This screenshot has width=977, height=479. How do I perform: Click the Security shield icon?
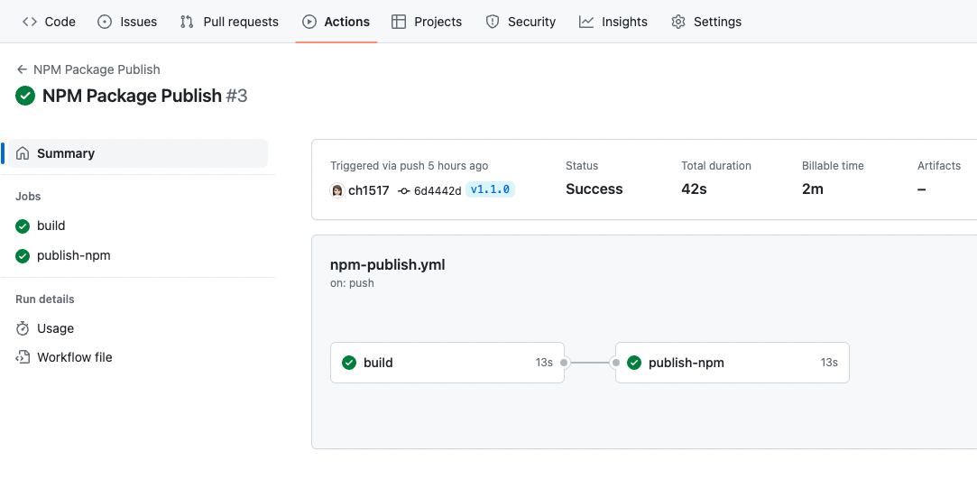coord(493,22)
